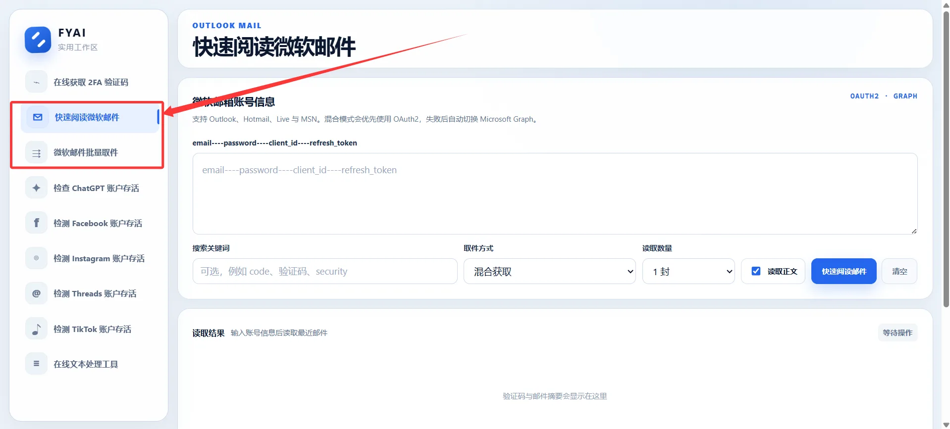Click the page vertical scrollbar thumb
This screenshot has width=950, height=429.
pos(946,158)
